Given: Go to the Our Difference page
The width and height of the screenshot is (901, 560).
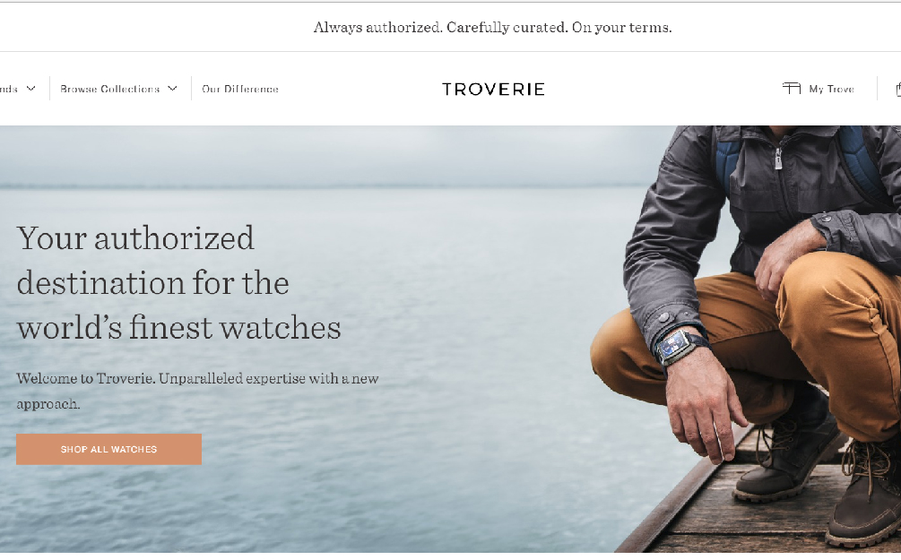Looking at the screenshot, I should tap(240, 89).
